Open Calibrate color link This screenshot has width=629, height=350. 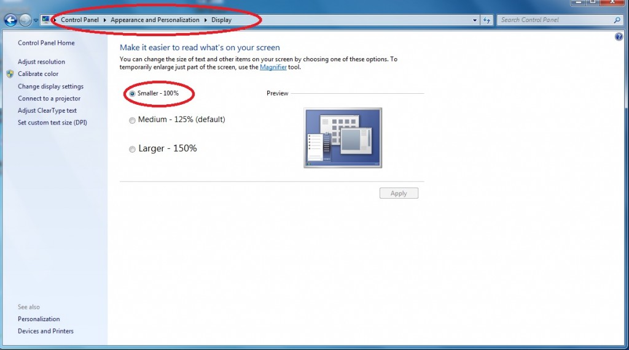(x=38, y=74)
